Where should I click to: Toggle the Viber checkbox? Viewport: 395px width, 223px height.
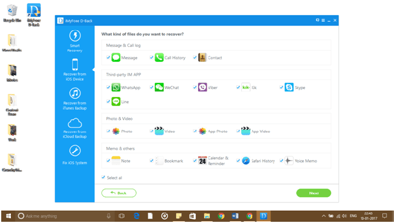click(x=194, y=87)
